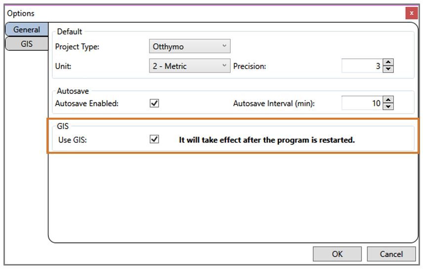
Task: Click the Options title bar text
Action: [21, 13]
